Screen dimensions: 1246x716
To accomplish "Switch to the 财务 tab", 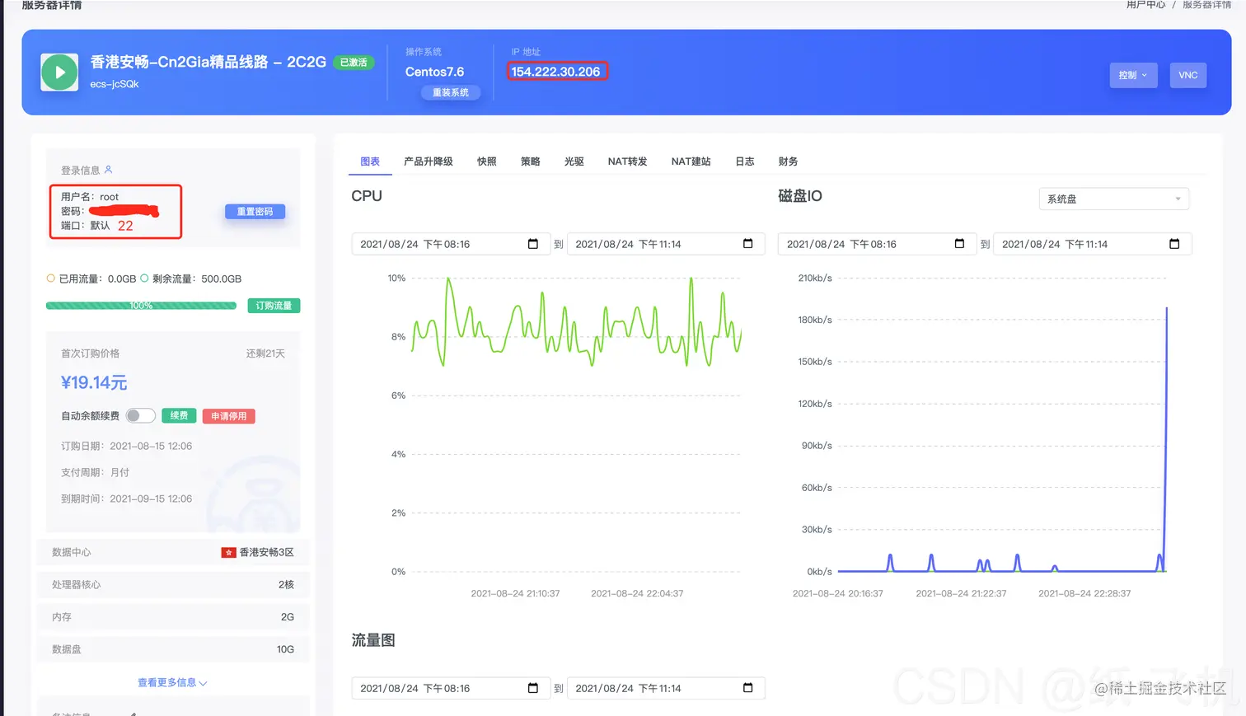I will [788, 161].
